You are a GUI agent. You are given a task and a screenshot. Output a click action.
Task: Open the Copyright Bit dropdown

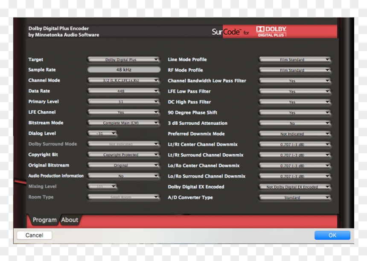click(124, 155)
